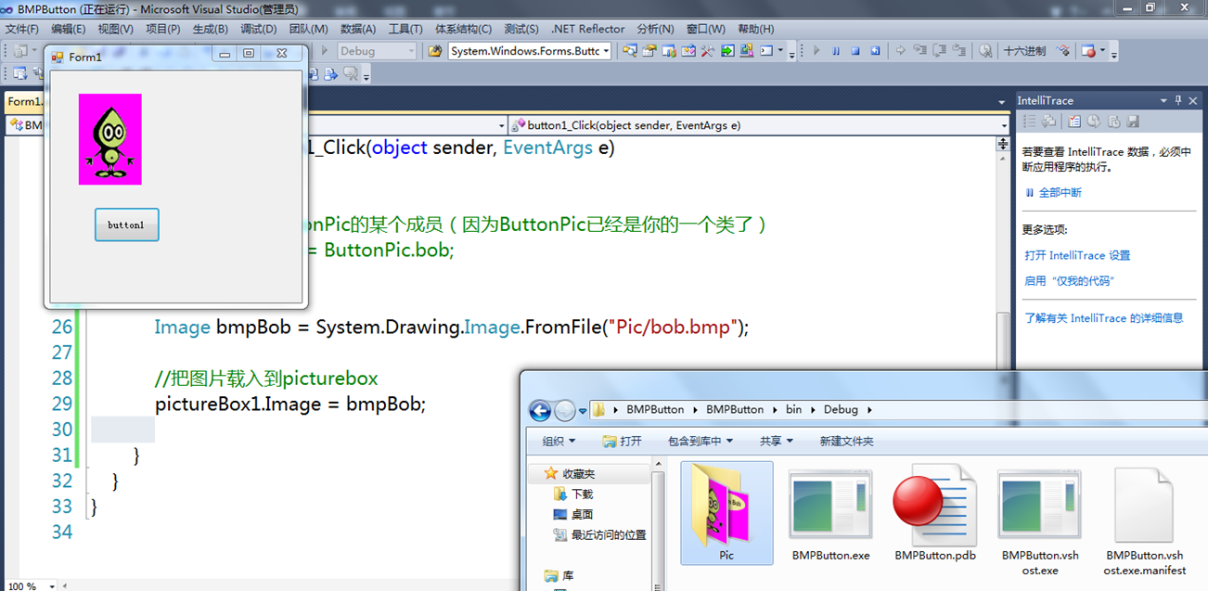Image resolution: width=1208 pixels, height=591 pixels.
Task: Click button1 in the Form1 window
Action: [126, 225]
